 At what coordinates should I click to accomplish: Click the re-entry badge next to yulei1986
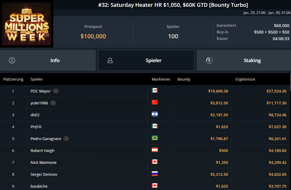pyautogui.click(x=53, y=103)
